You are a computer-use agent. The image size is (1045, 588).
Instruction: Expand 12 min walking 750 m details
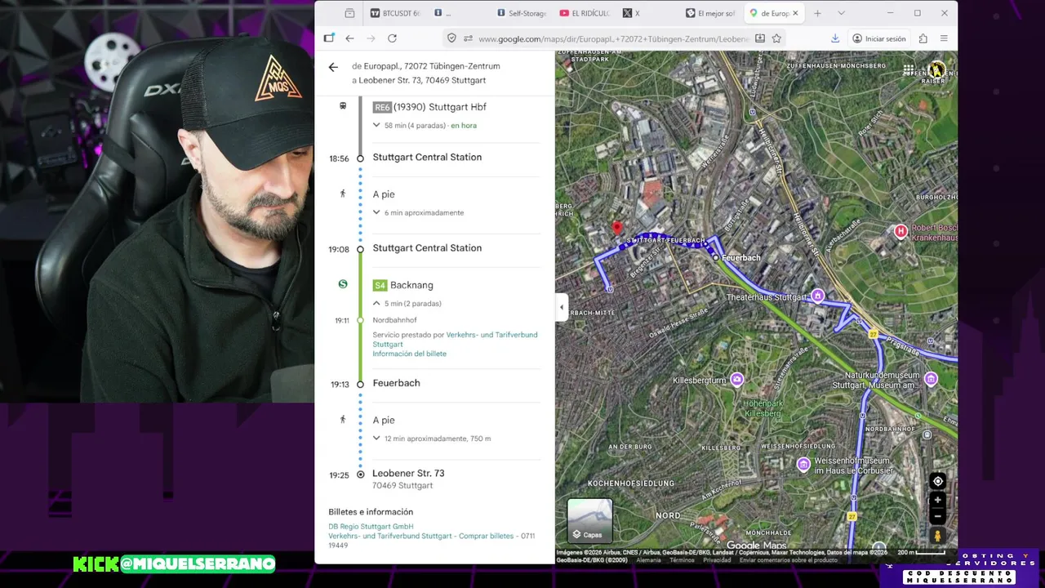coord(376,439)
